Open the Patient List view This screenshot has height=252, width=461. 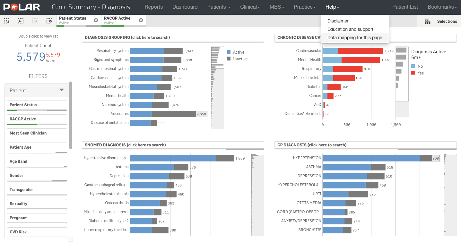405,7
